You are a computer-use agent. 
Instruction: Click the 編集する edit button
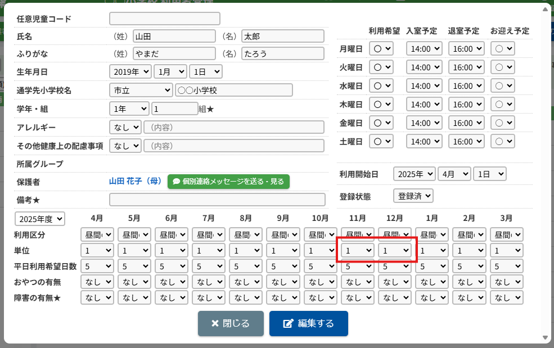pos(308,323)
